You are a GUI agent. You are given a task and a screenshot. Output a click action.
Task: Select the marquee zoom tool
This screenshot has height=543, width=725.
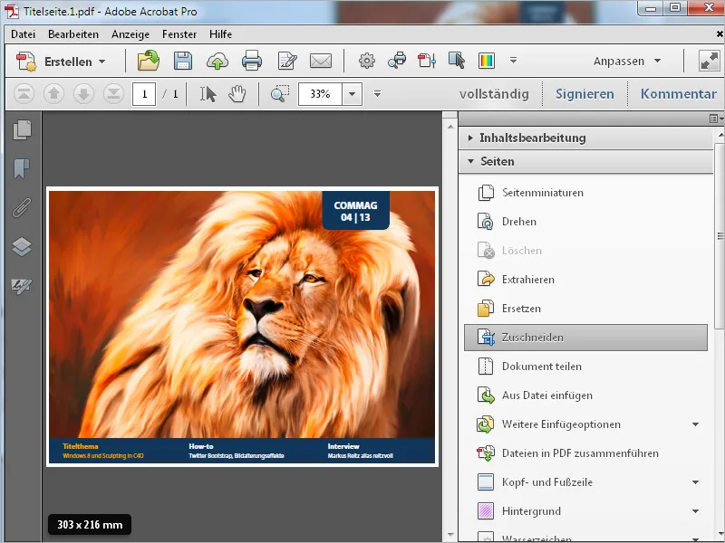[280, 94]
